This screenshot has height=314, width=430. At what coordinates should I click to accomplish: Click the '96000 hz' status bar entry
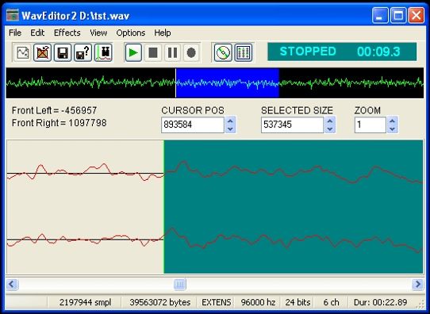pos(258,302)
